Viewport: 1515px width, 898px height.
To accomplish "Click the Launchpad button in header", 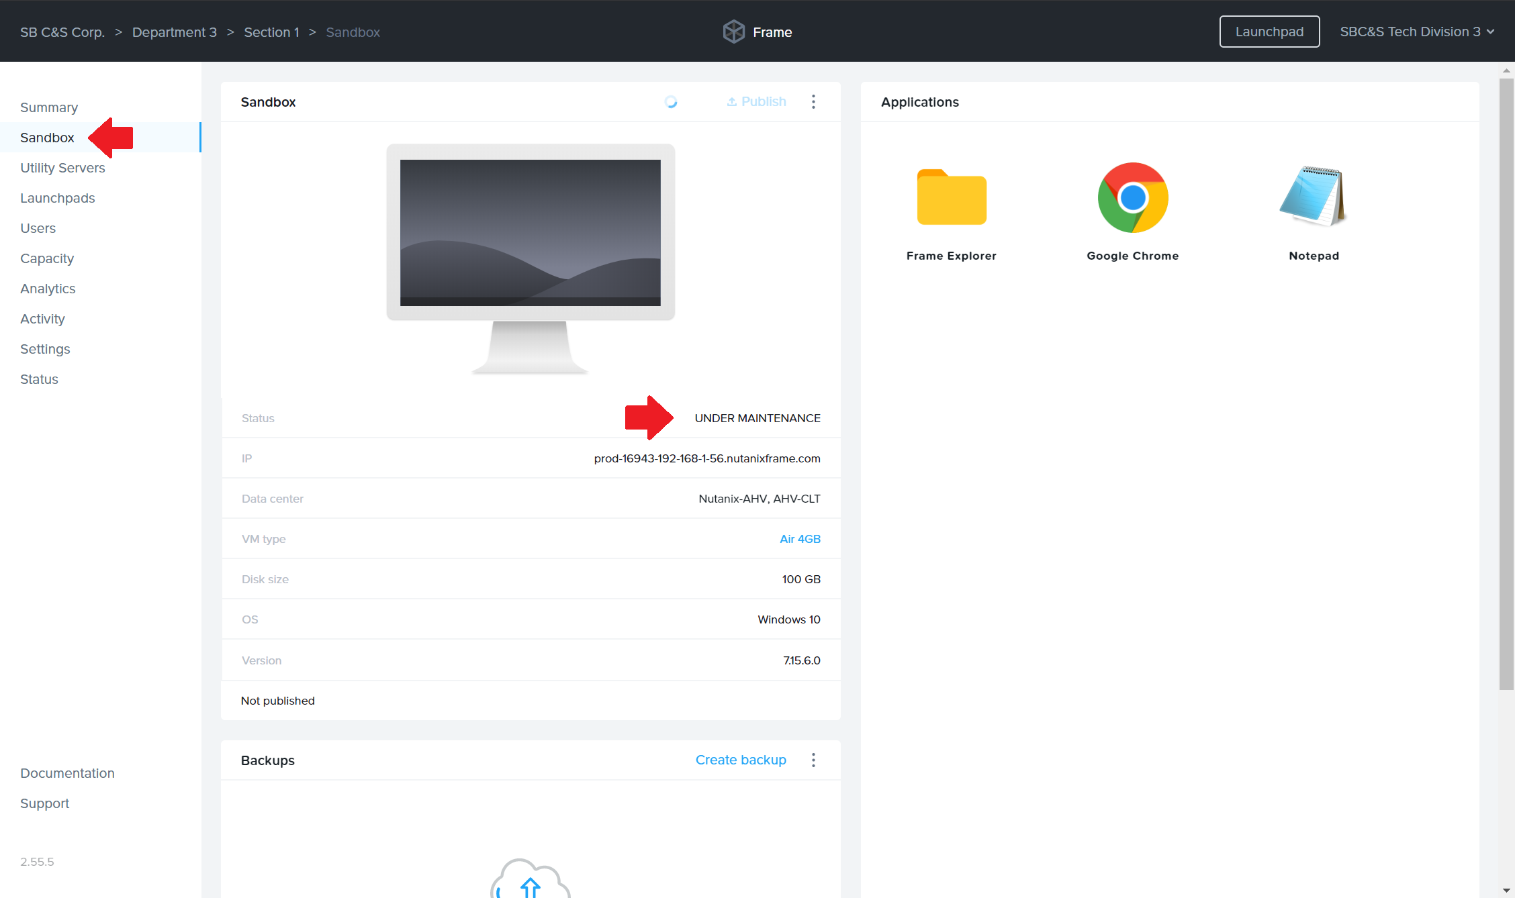I will pos(1269,32).
